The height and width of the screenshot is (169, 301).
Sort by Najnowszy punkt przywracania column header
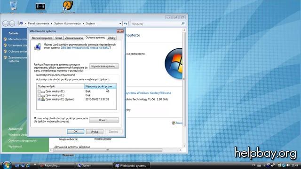tap(100, 86)
